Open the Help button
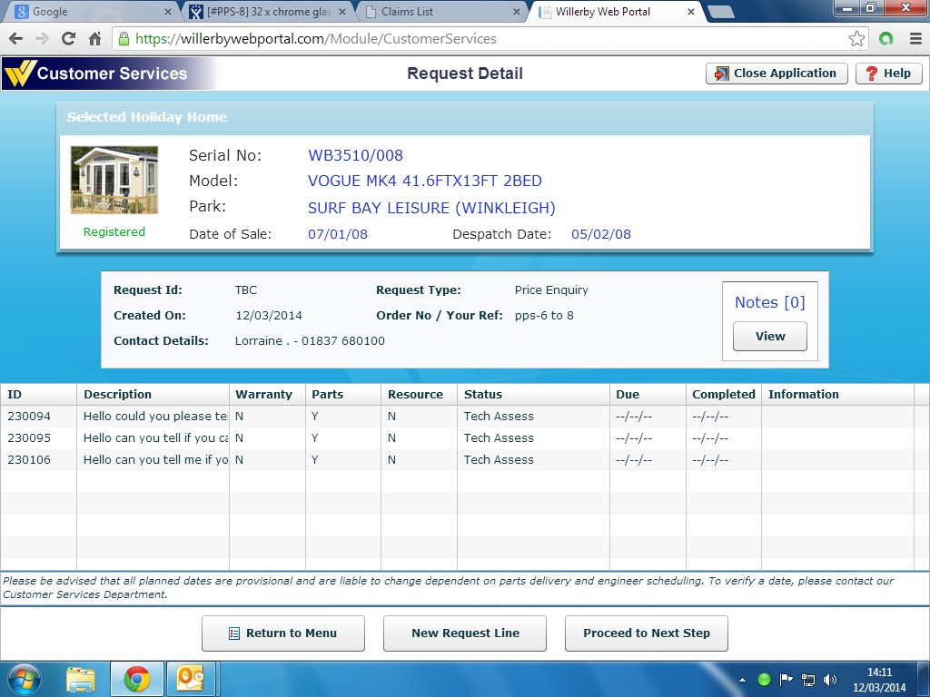 888,74
